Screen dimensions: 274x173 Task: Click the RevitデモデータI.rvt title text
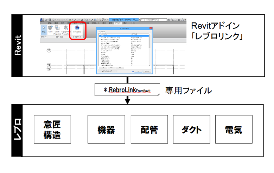coord(125,20)
